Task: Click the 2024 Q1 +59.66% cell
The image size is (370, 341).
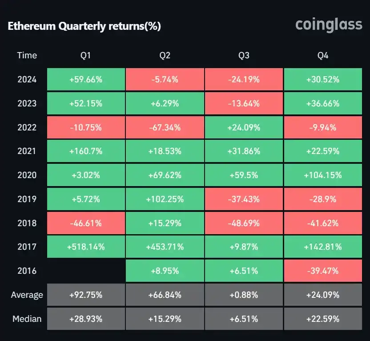Action: [x=86, y=80]
